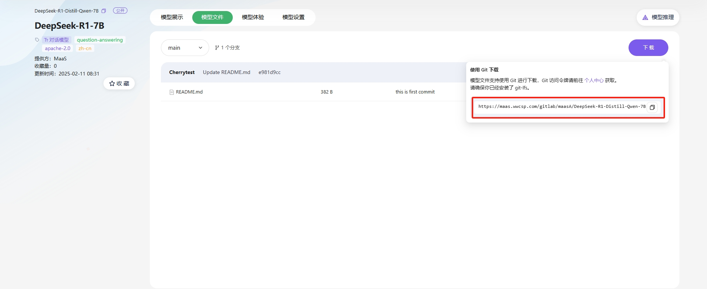Click the 公开 visibility badge
The height and width of the screenshot is (289, 707).
tap(120, 11)
